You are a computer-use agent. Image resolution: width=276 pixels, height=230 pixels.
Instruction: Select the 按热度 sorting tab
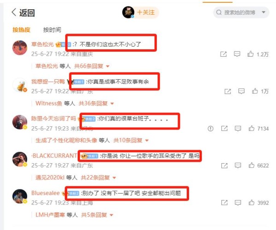(x=21, y=29)
